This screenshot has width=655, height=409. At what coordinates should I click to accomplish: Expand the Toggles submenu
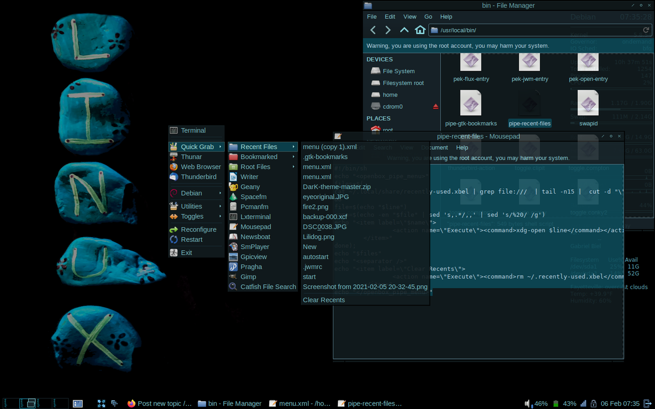pos(196,216)
